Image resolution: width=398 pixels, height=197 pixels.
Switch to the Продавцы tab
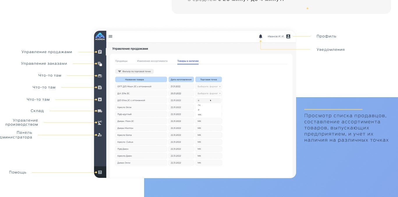click(x=121, y=61)
